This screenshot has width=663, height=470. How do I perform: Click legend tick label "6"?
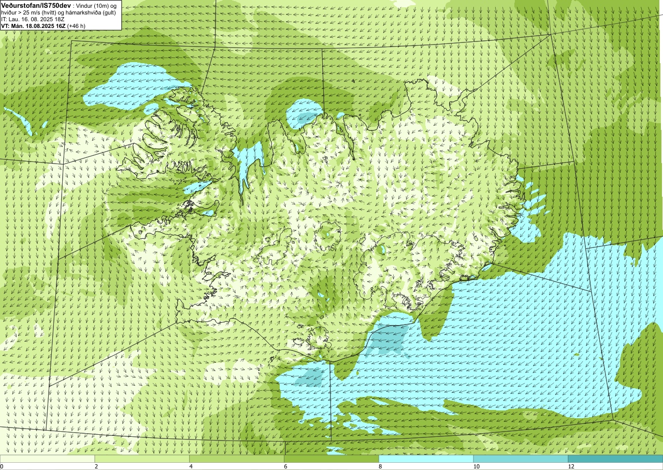coord(286,466)
